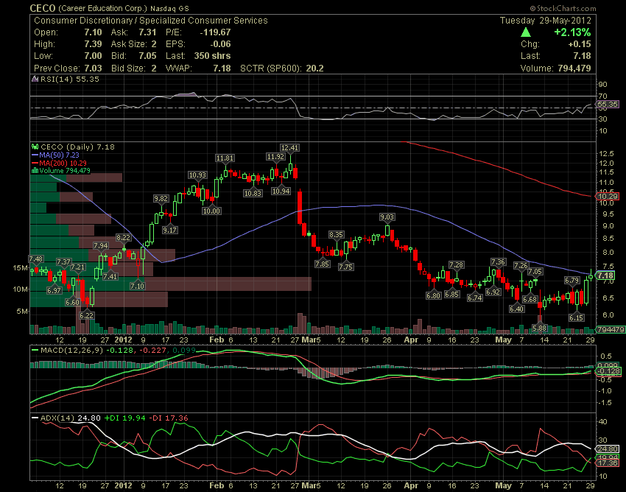Click the 12.41 price high label
The image size is (626, 492).
[x=289, y=148]
